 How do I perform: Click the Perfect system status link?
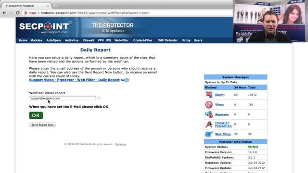pyautogui.click(x=253, y=147)
